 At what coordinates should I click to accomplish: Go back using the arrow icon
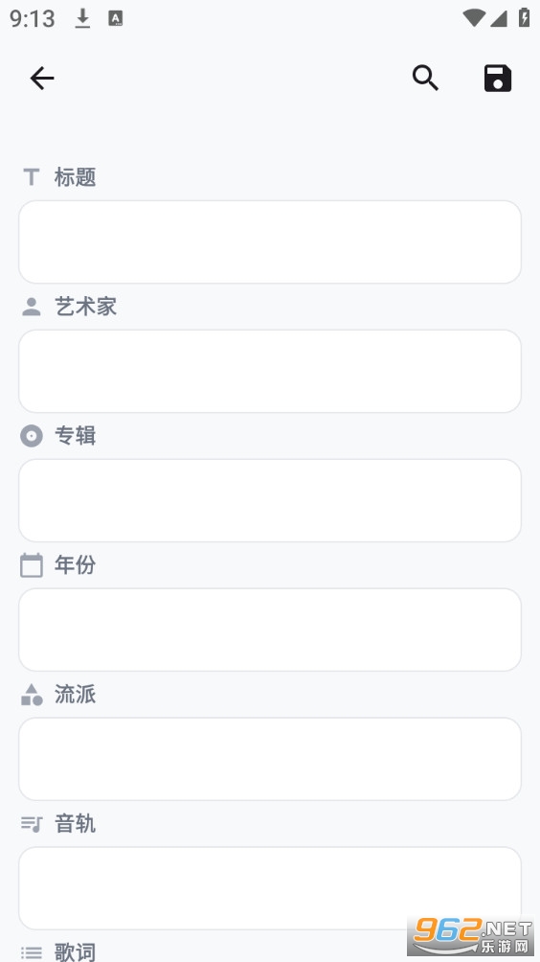(x=42, y=79)
